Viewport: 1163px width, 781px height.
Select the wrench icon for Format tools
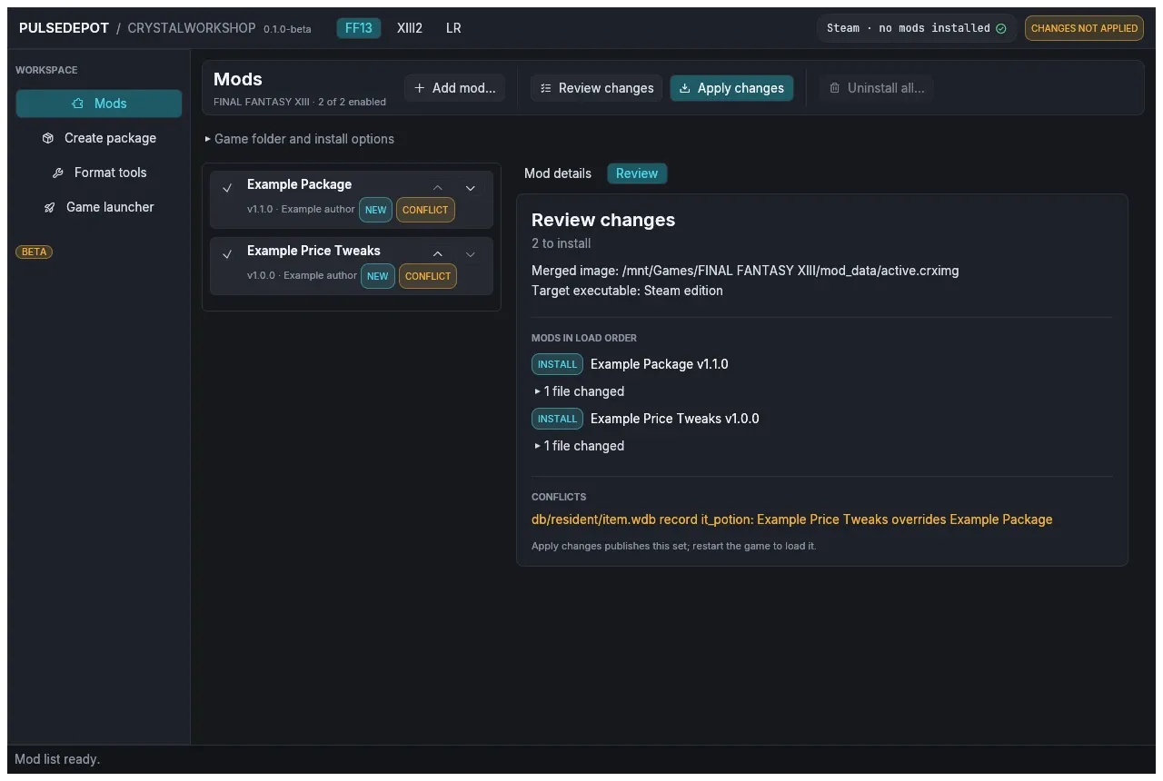58,173
